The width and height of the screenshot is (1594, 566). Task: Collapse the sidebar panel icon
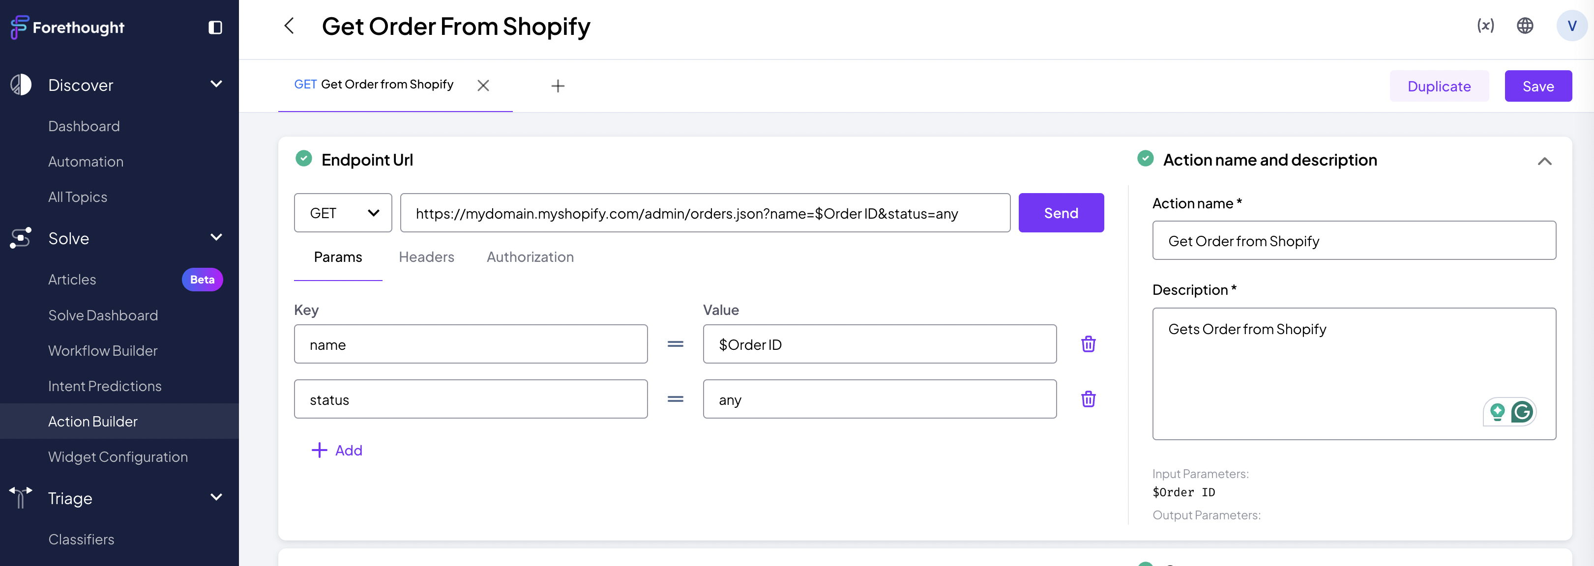tap(215, 27)
